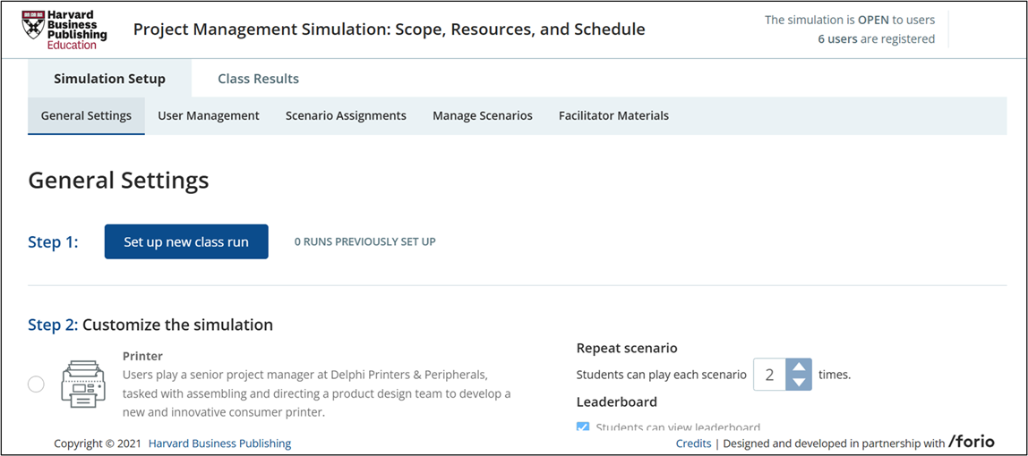Open the Credits link in footer
The image size is (1028, 456).
[693, 443]
